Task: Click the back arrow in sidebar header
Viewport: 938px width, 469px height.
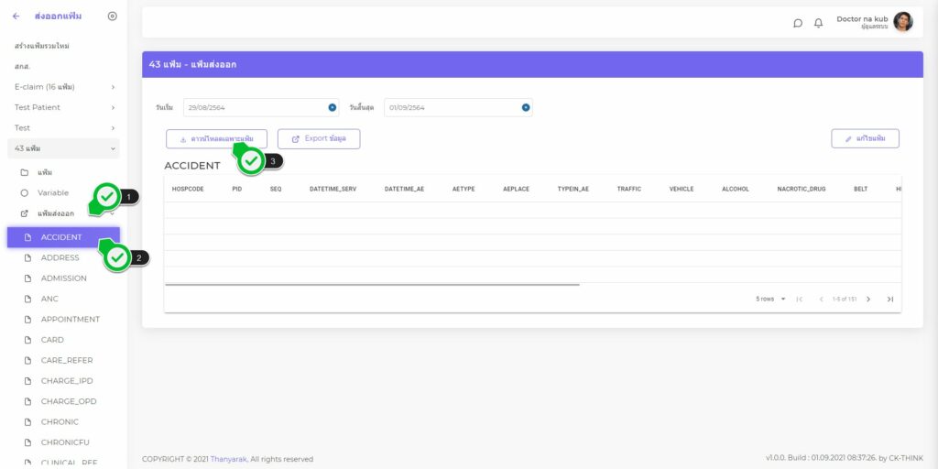Action: (x=16, y=16)
